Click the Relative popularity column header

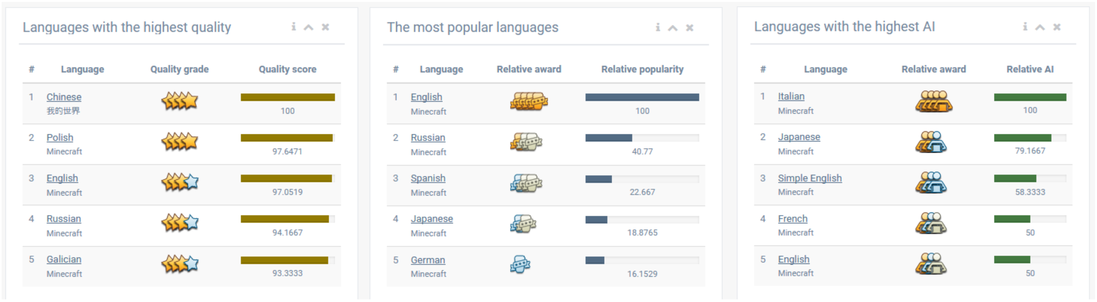pyautogui.click(x=642, y=69)
